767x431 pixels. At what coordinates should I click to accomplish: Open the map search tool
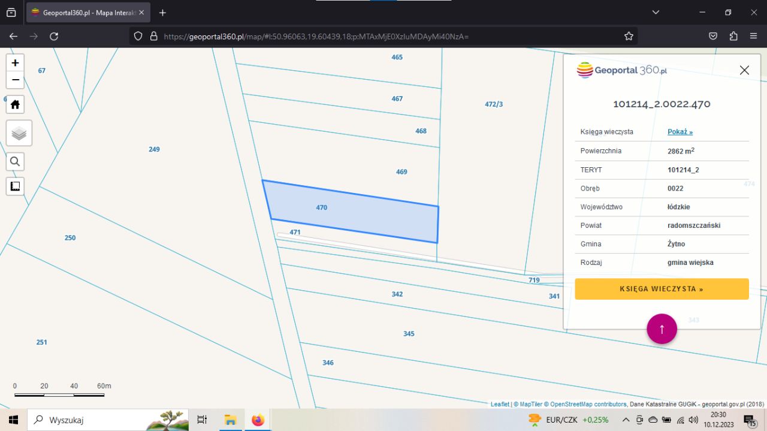click(15, 161)
